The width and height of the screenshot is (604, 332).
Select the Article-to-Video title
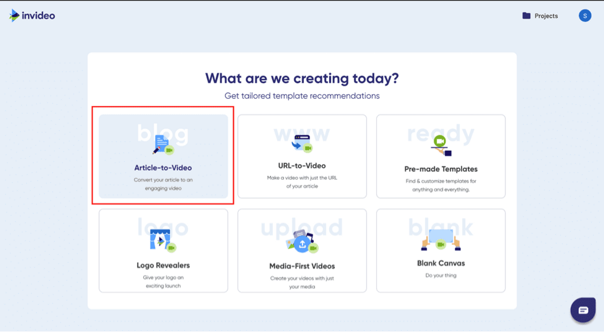(x=163, y=168)
